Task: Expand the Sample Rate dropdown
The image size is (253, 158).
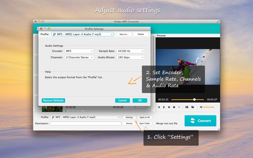Action: click(x=131, y=51)
